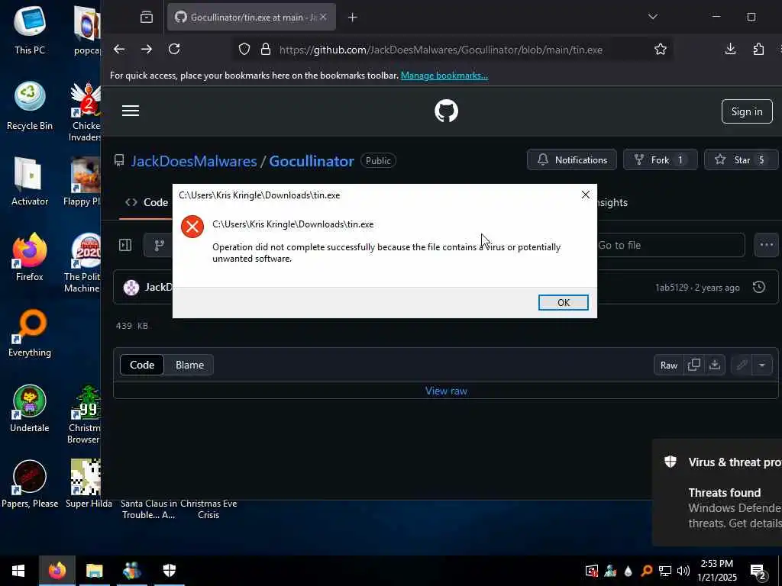The image size is (782, 586).
Task: Expand the file tree side panel
Action: (125, 245)
